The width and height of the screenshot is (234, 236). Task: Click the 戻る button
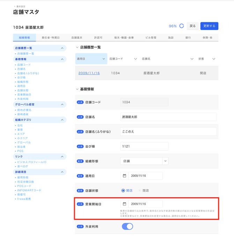pyautogui.click(x=192, y=26)
